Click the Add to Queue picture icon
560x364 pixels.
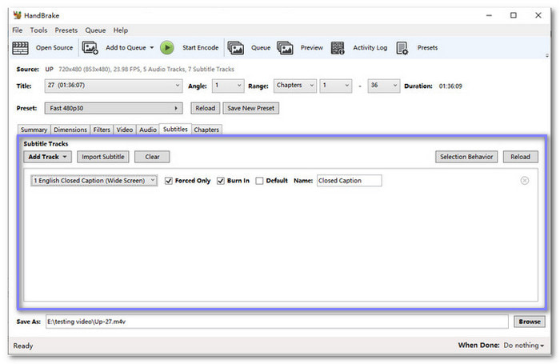tap(90, 48)
